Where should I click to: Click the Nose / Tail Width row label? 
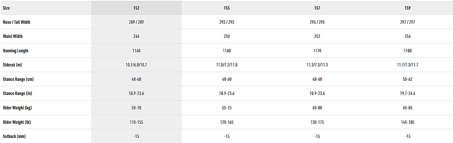coord(16,22)
